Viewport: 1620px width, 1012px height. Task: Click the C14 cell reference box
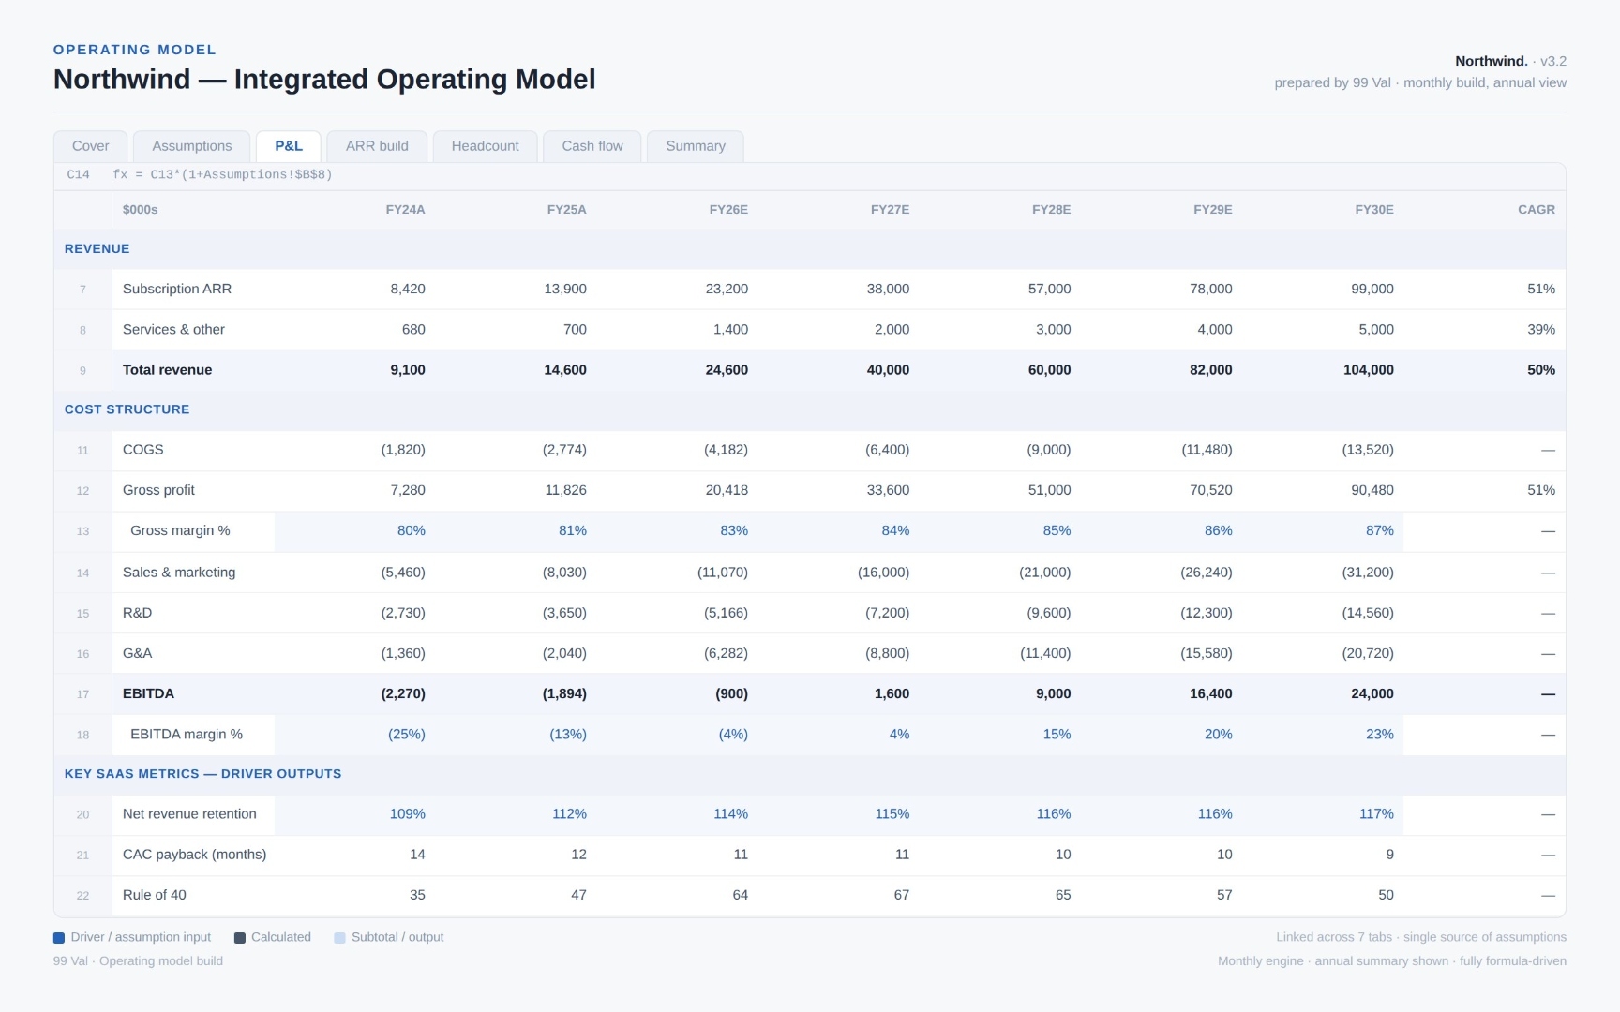click(79, 174)
